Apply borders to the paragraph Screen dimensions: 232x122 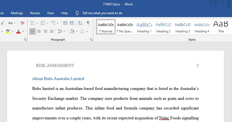(82, 31)
